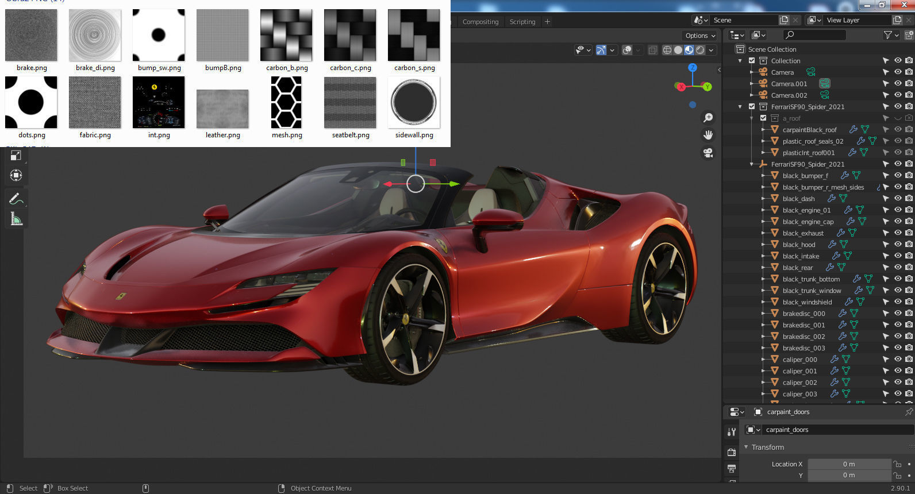
Task: Click the zoom magnifier icon in viewport
Action: [708, 118]
